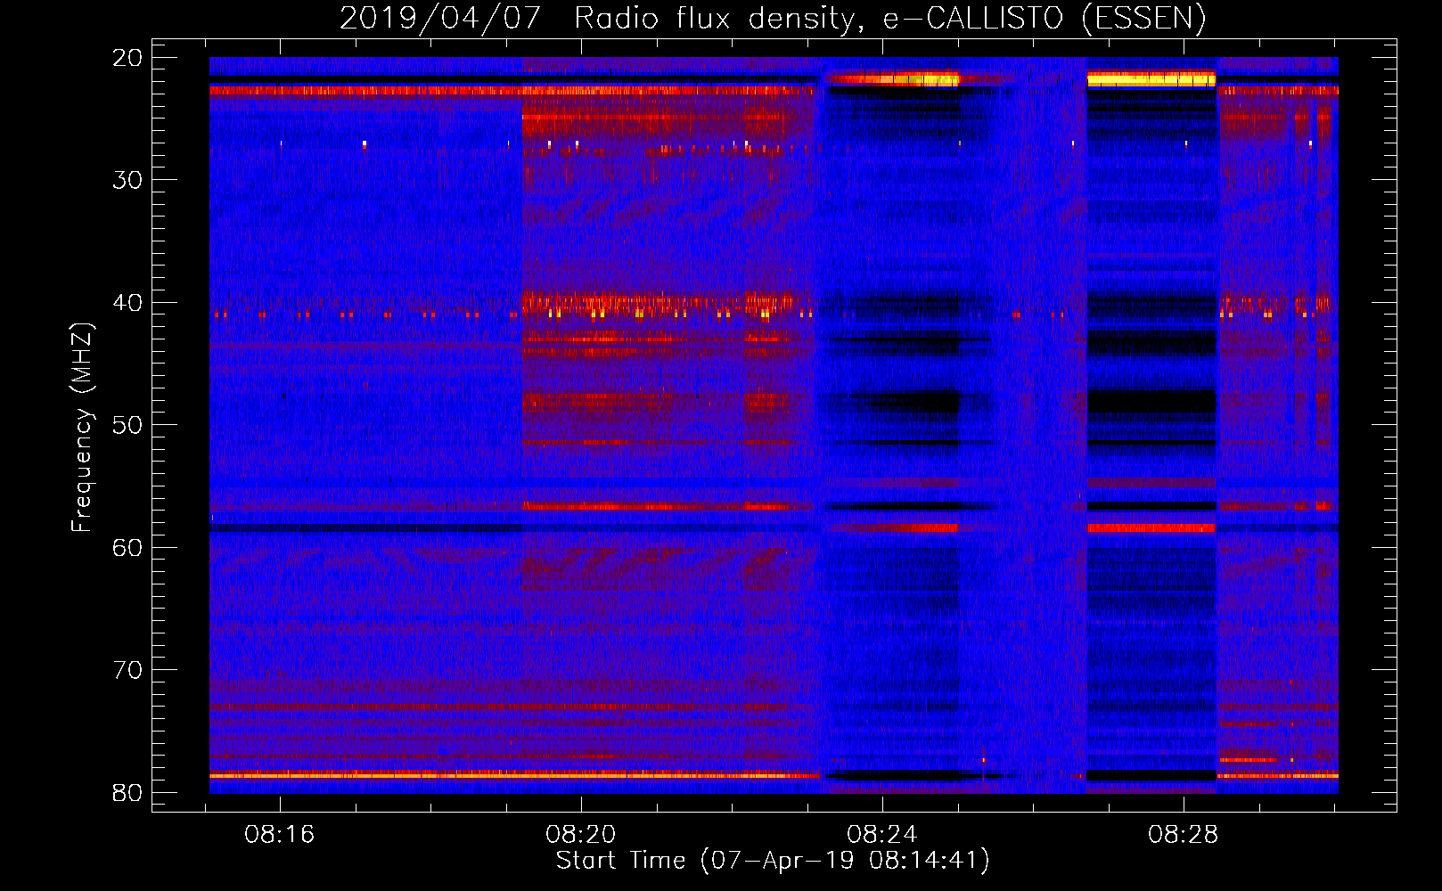Click the 70 frequency tick label
Viewport: 1442px width, 891px height.
pos(128,670)
